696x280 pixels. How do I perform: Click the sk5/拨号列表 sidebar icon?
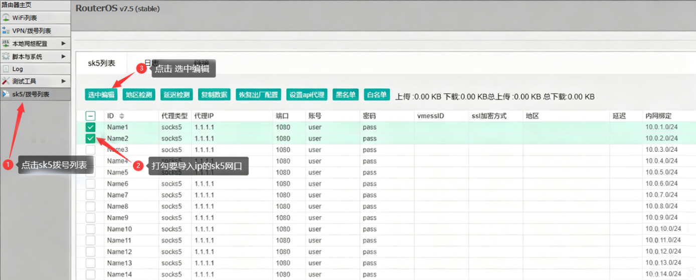pos(7,94)
